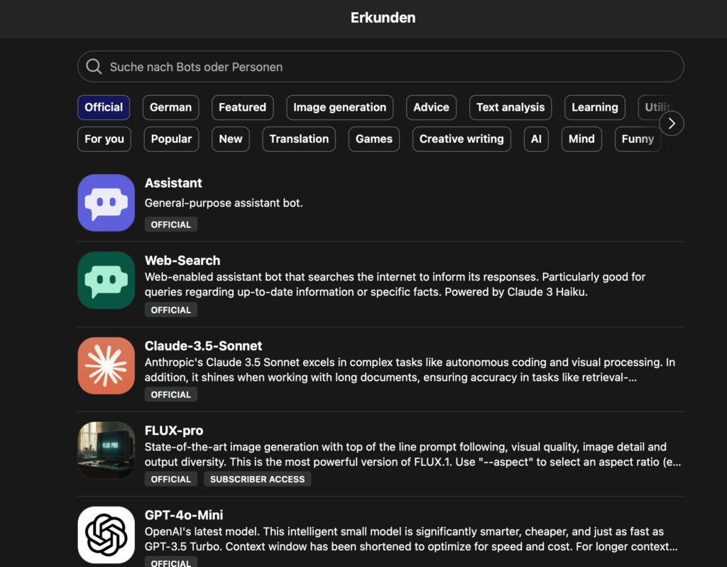Pick the Games category filter
The height and width of the screenshot is (567, 727).
[x=374, y=139]
